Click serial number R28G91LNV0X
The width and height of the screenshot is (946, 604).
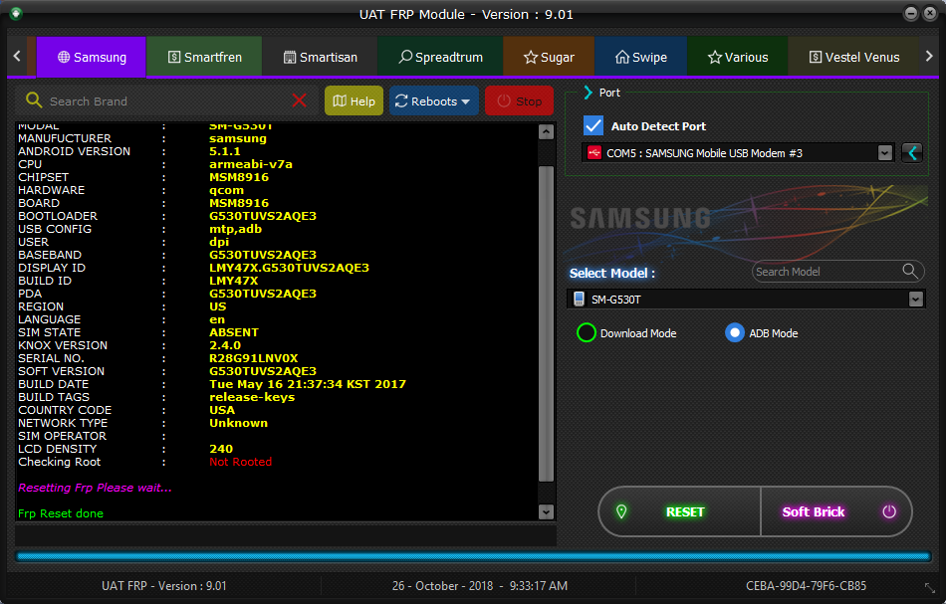click(x=253, y=358)
